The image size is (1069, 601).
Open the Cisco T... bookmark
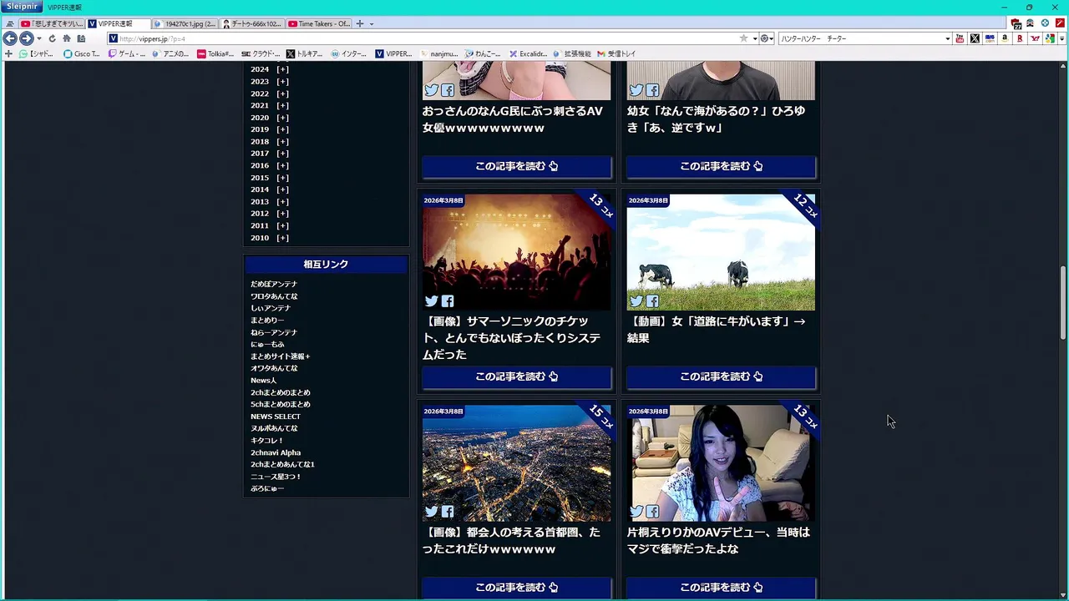coord(81,53)
